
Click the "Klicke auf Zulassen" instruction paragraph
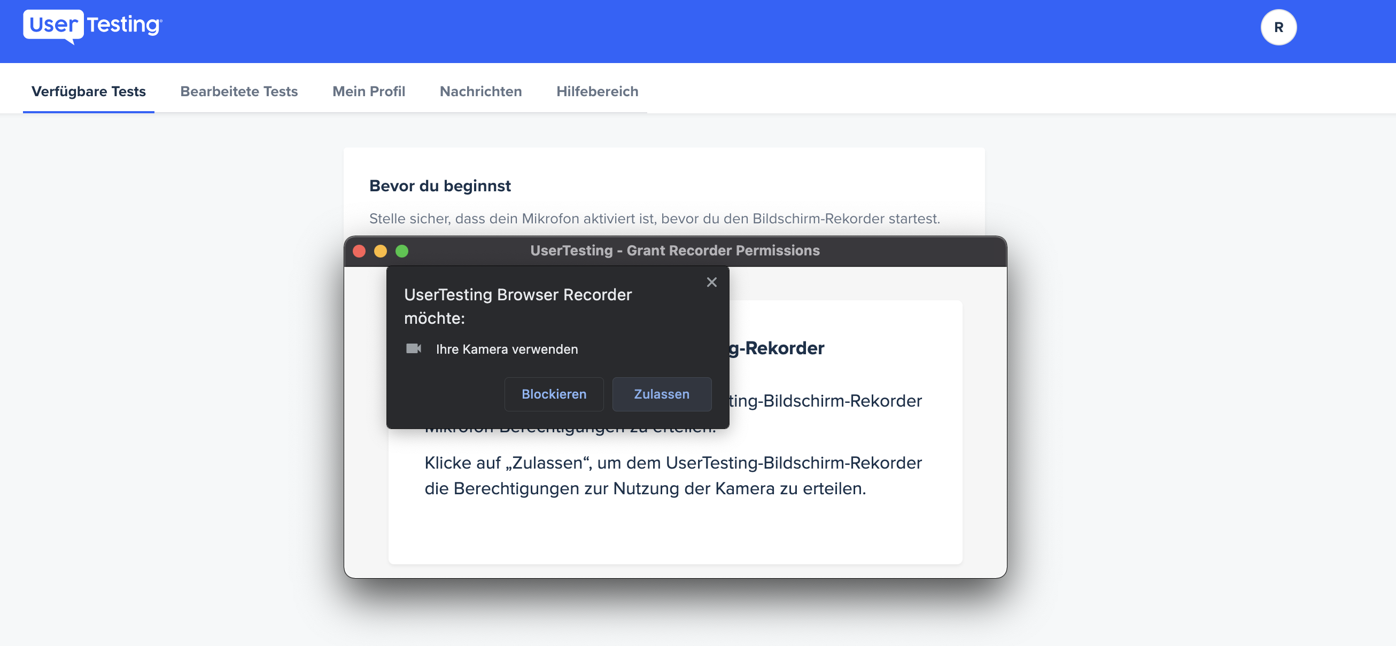coord(673,476)
